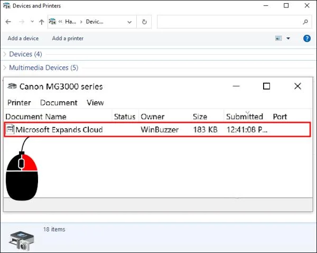Click the 12:41:08 submitted time cell
This screenshot has width=317, height=253.
(x=247, y=130)
